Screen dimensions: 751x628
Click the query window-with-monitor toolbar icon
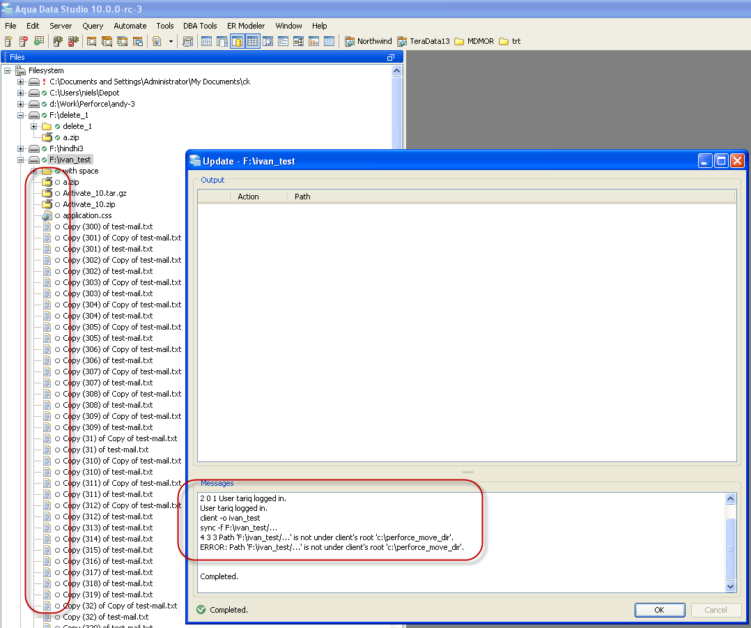138,41
